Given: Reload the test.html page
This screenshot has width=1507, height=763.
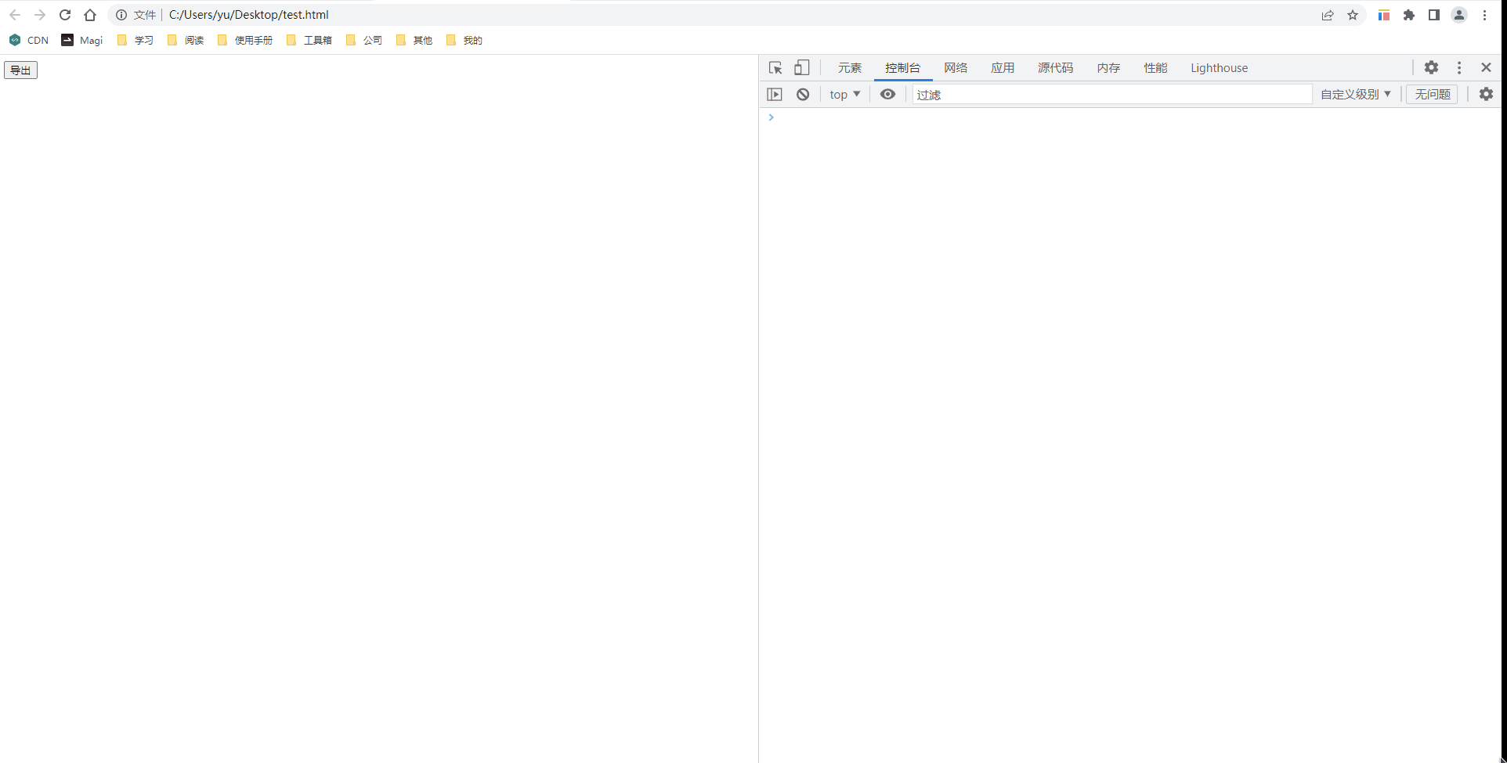Looking at the screenshot, I should tap(65, 15).
